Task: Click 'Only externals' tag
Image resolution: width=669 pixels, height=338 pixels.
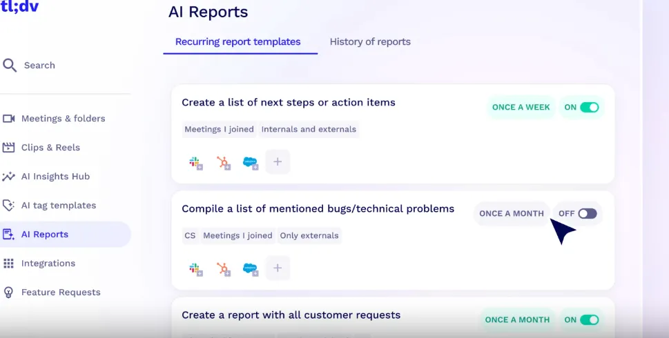Action: [x=309, y=236]
